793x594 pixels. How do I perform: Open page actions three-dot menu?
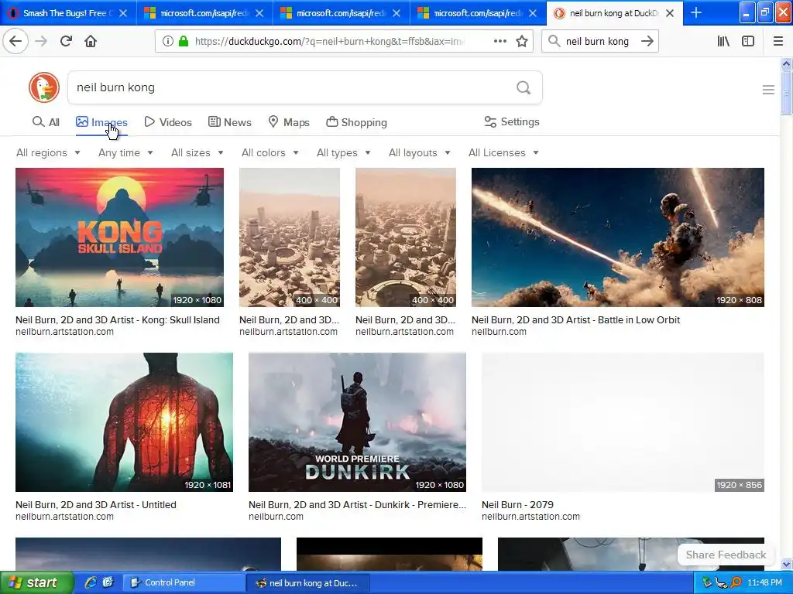pos(499,42)
